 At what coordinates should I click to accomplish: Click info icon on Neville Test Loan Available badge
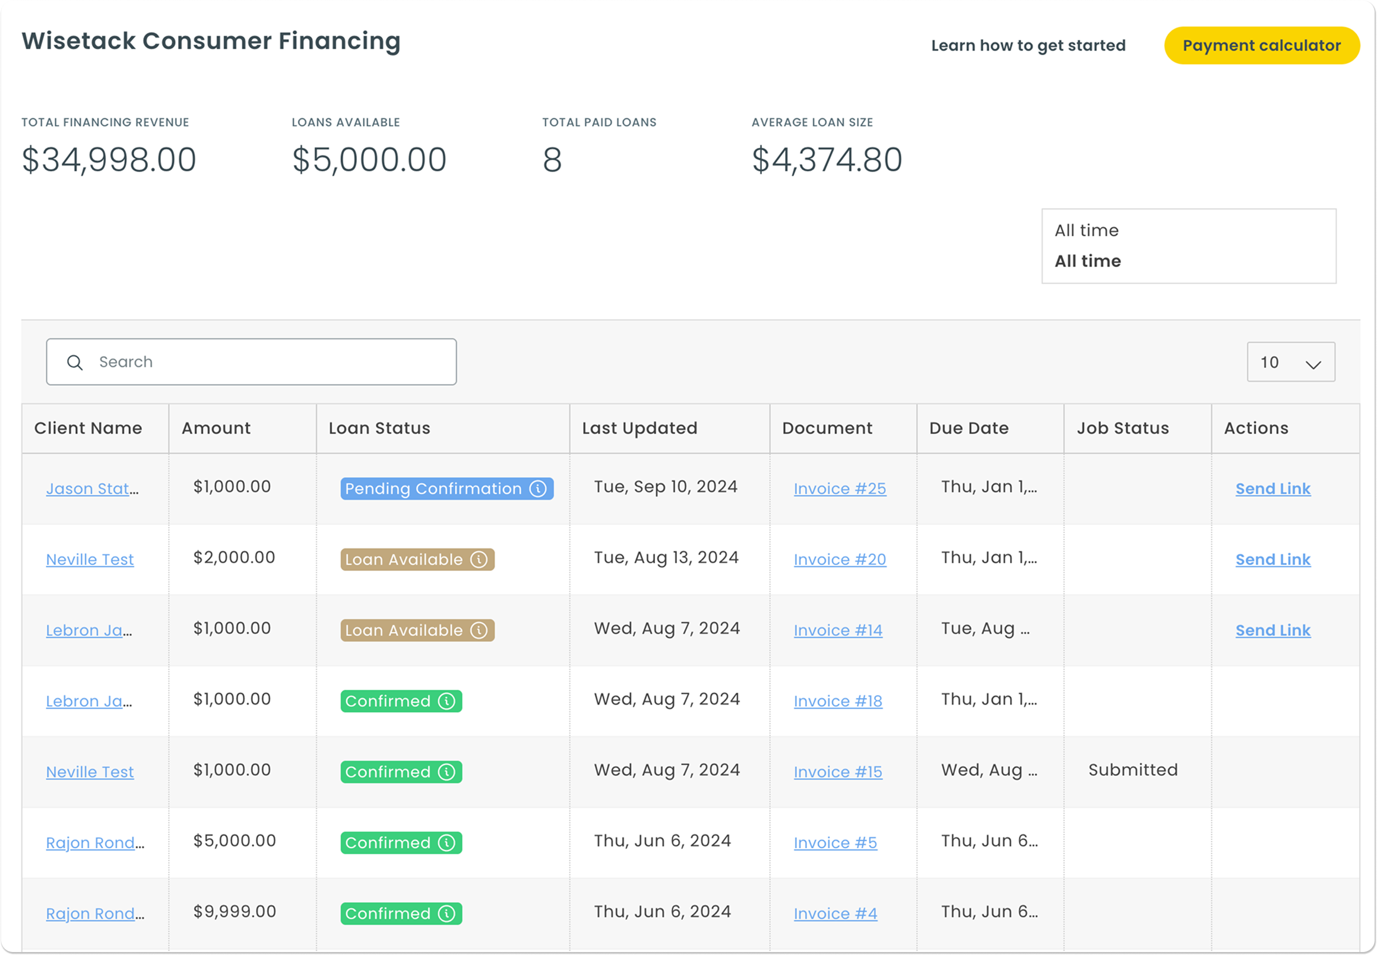point(479,559)
